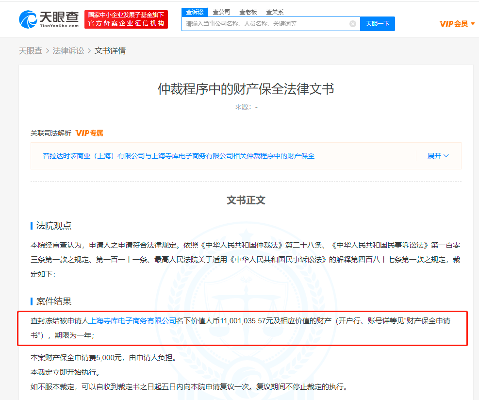Go to 法律诉讼 breadcrumb link

[68, 50]
